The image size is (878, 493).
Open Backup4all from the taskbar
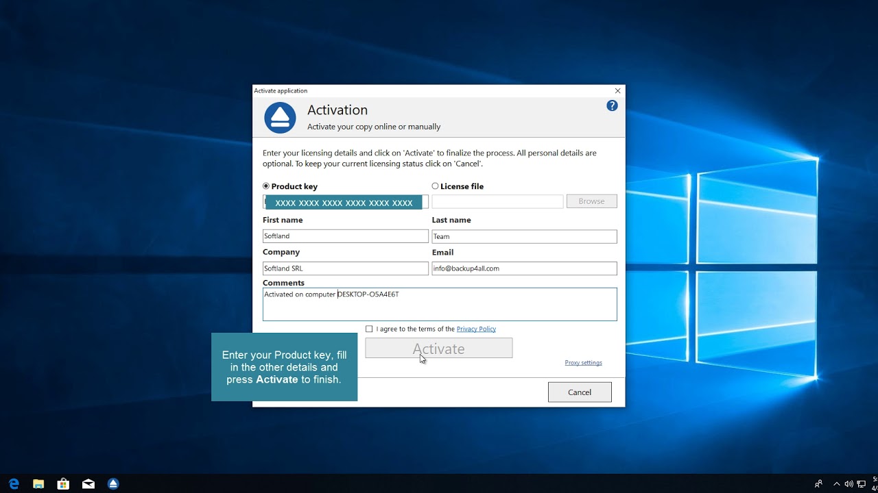[112, 483]
